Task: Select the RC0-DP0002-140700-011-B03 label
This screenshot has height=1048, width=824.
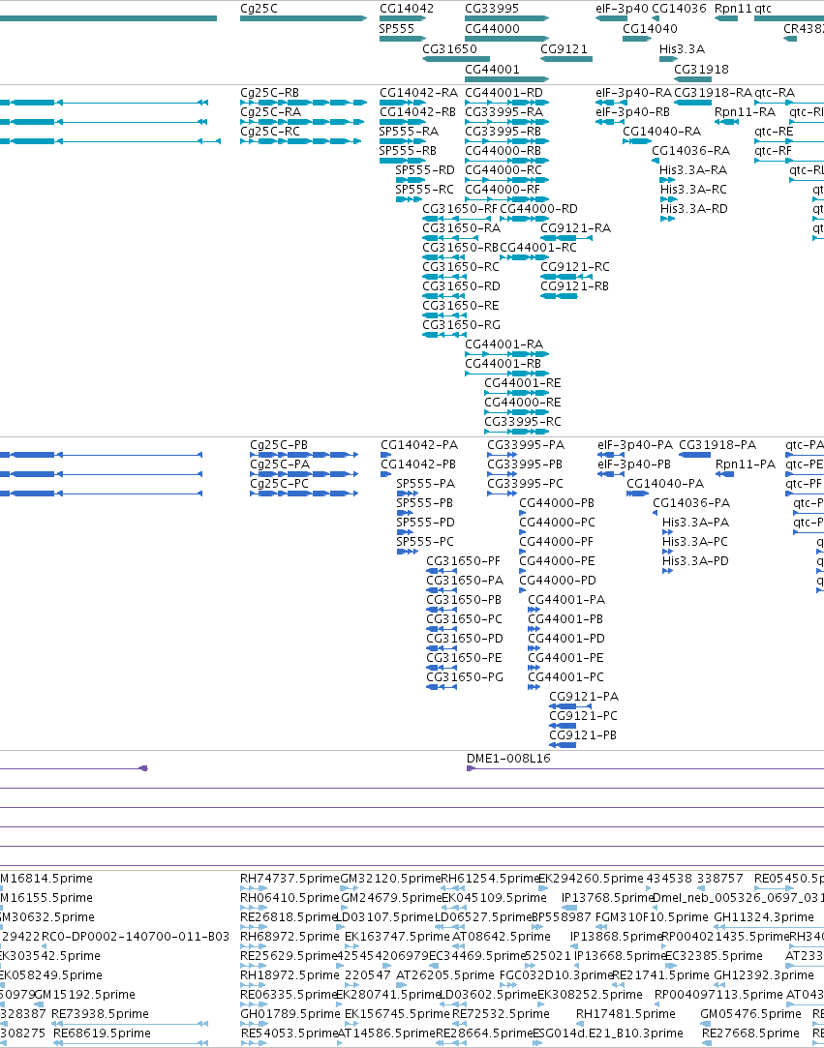Action: (x=136, y=937)
